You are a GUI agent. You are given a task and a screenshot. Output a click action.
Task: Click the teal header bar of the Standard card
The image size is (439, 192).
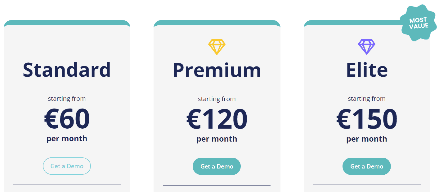click(x=67, y=22)
